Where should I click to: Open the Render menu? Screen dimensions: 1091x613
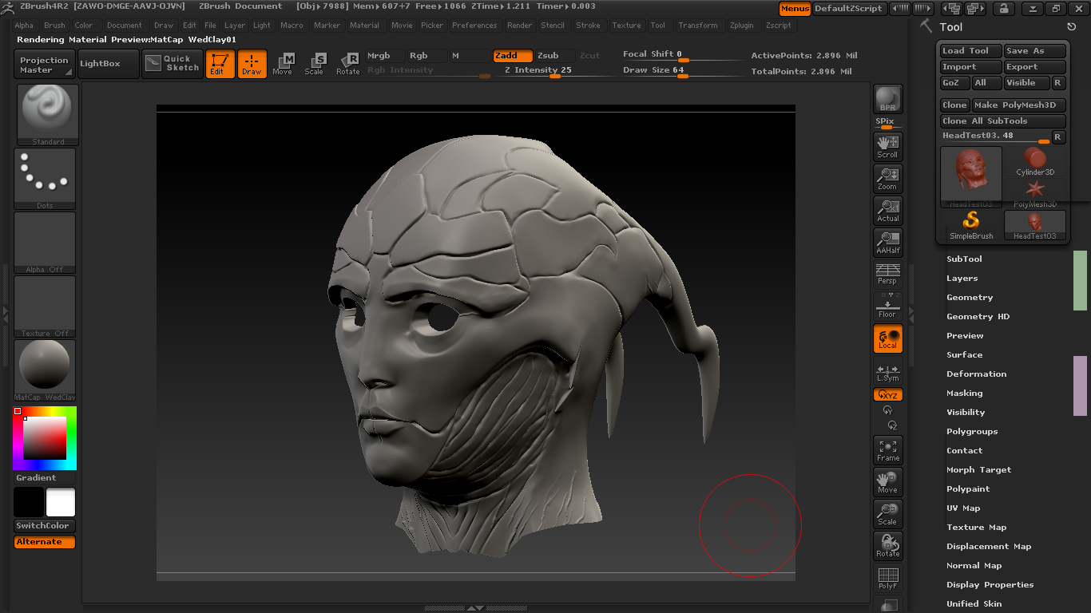[x=519, y=26]
